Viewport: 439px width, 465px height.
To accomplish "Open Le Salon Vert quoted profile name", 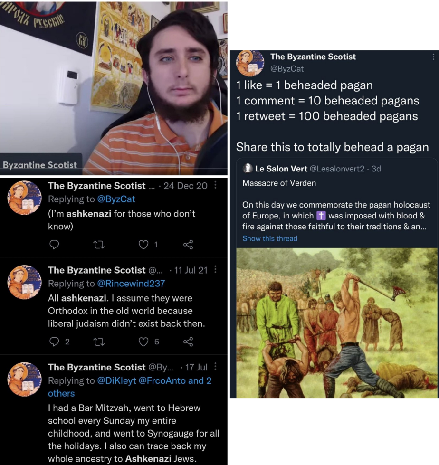I will [281, 169].
